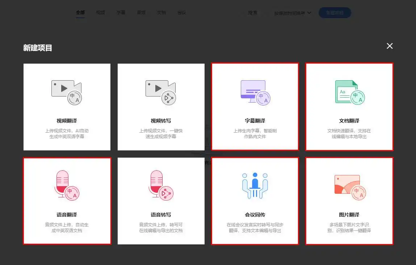Click the 搜索 search field
The height and width of the screenshot is (265, 416).
click(253, 13)
